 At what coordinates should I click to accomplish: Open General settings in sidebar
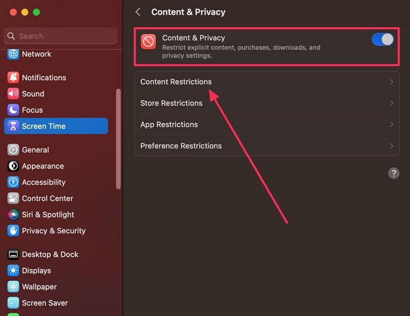[x=35, y=150]
